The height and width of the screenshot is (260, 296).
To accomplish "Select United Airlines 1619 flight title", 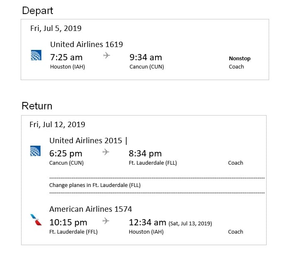I will tap(87, 44).
